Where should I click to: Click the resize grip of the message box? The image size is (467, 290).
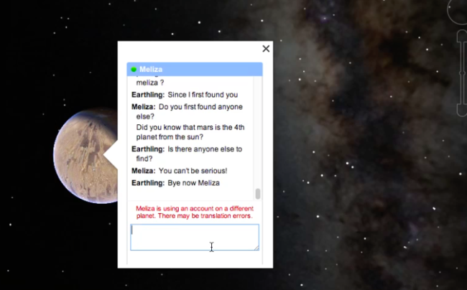[256, 247]
